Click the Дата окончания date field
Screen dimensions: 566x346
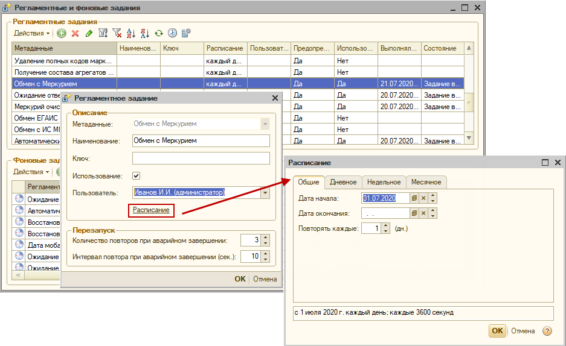click(385, 213)
